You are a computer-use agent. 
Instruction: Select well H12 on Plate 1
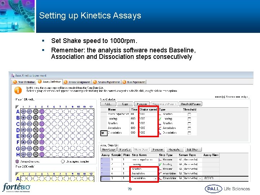coord(91,155)
